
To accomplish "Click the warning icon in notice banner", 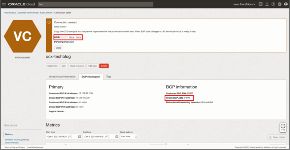I will pyautogui.click(x=49, y=22).
